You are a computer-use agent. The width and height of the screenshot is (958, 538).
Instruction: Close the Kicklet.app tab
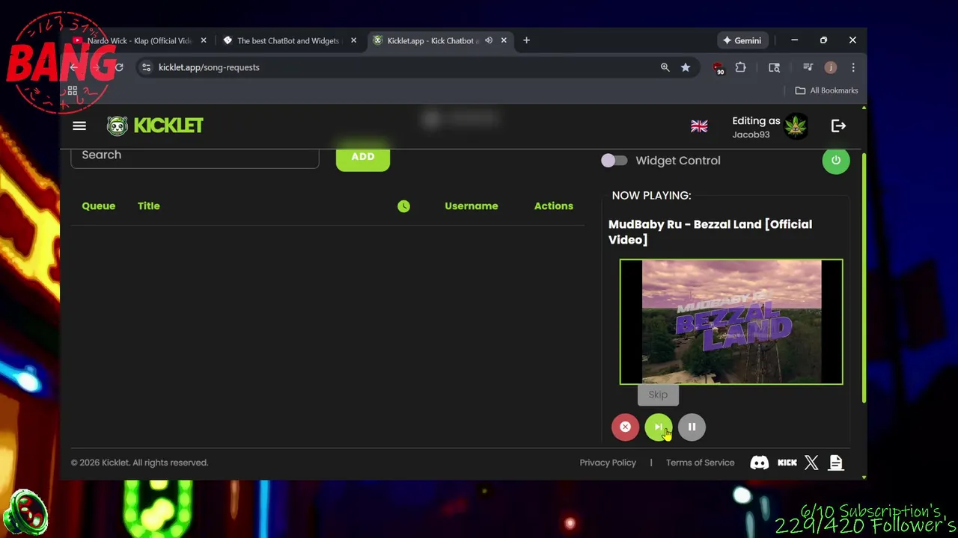click(x=504, y=40)
